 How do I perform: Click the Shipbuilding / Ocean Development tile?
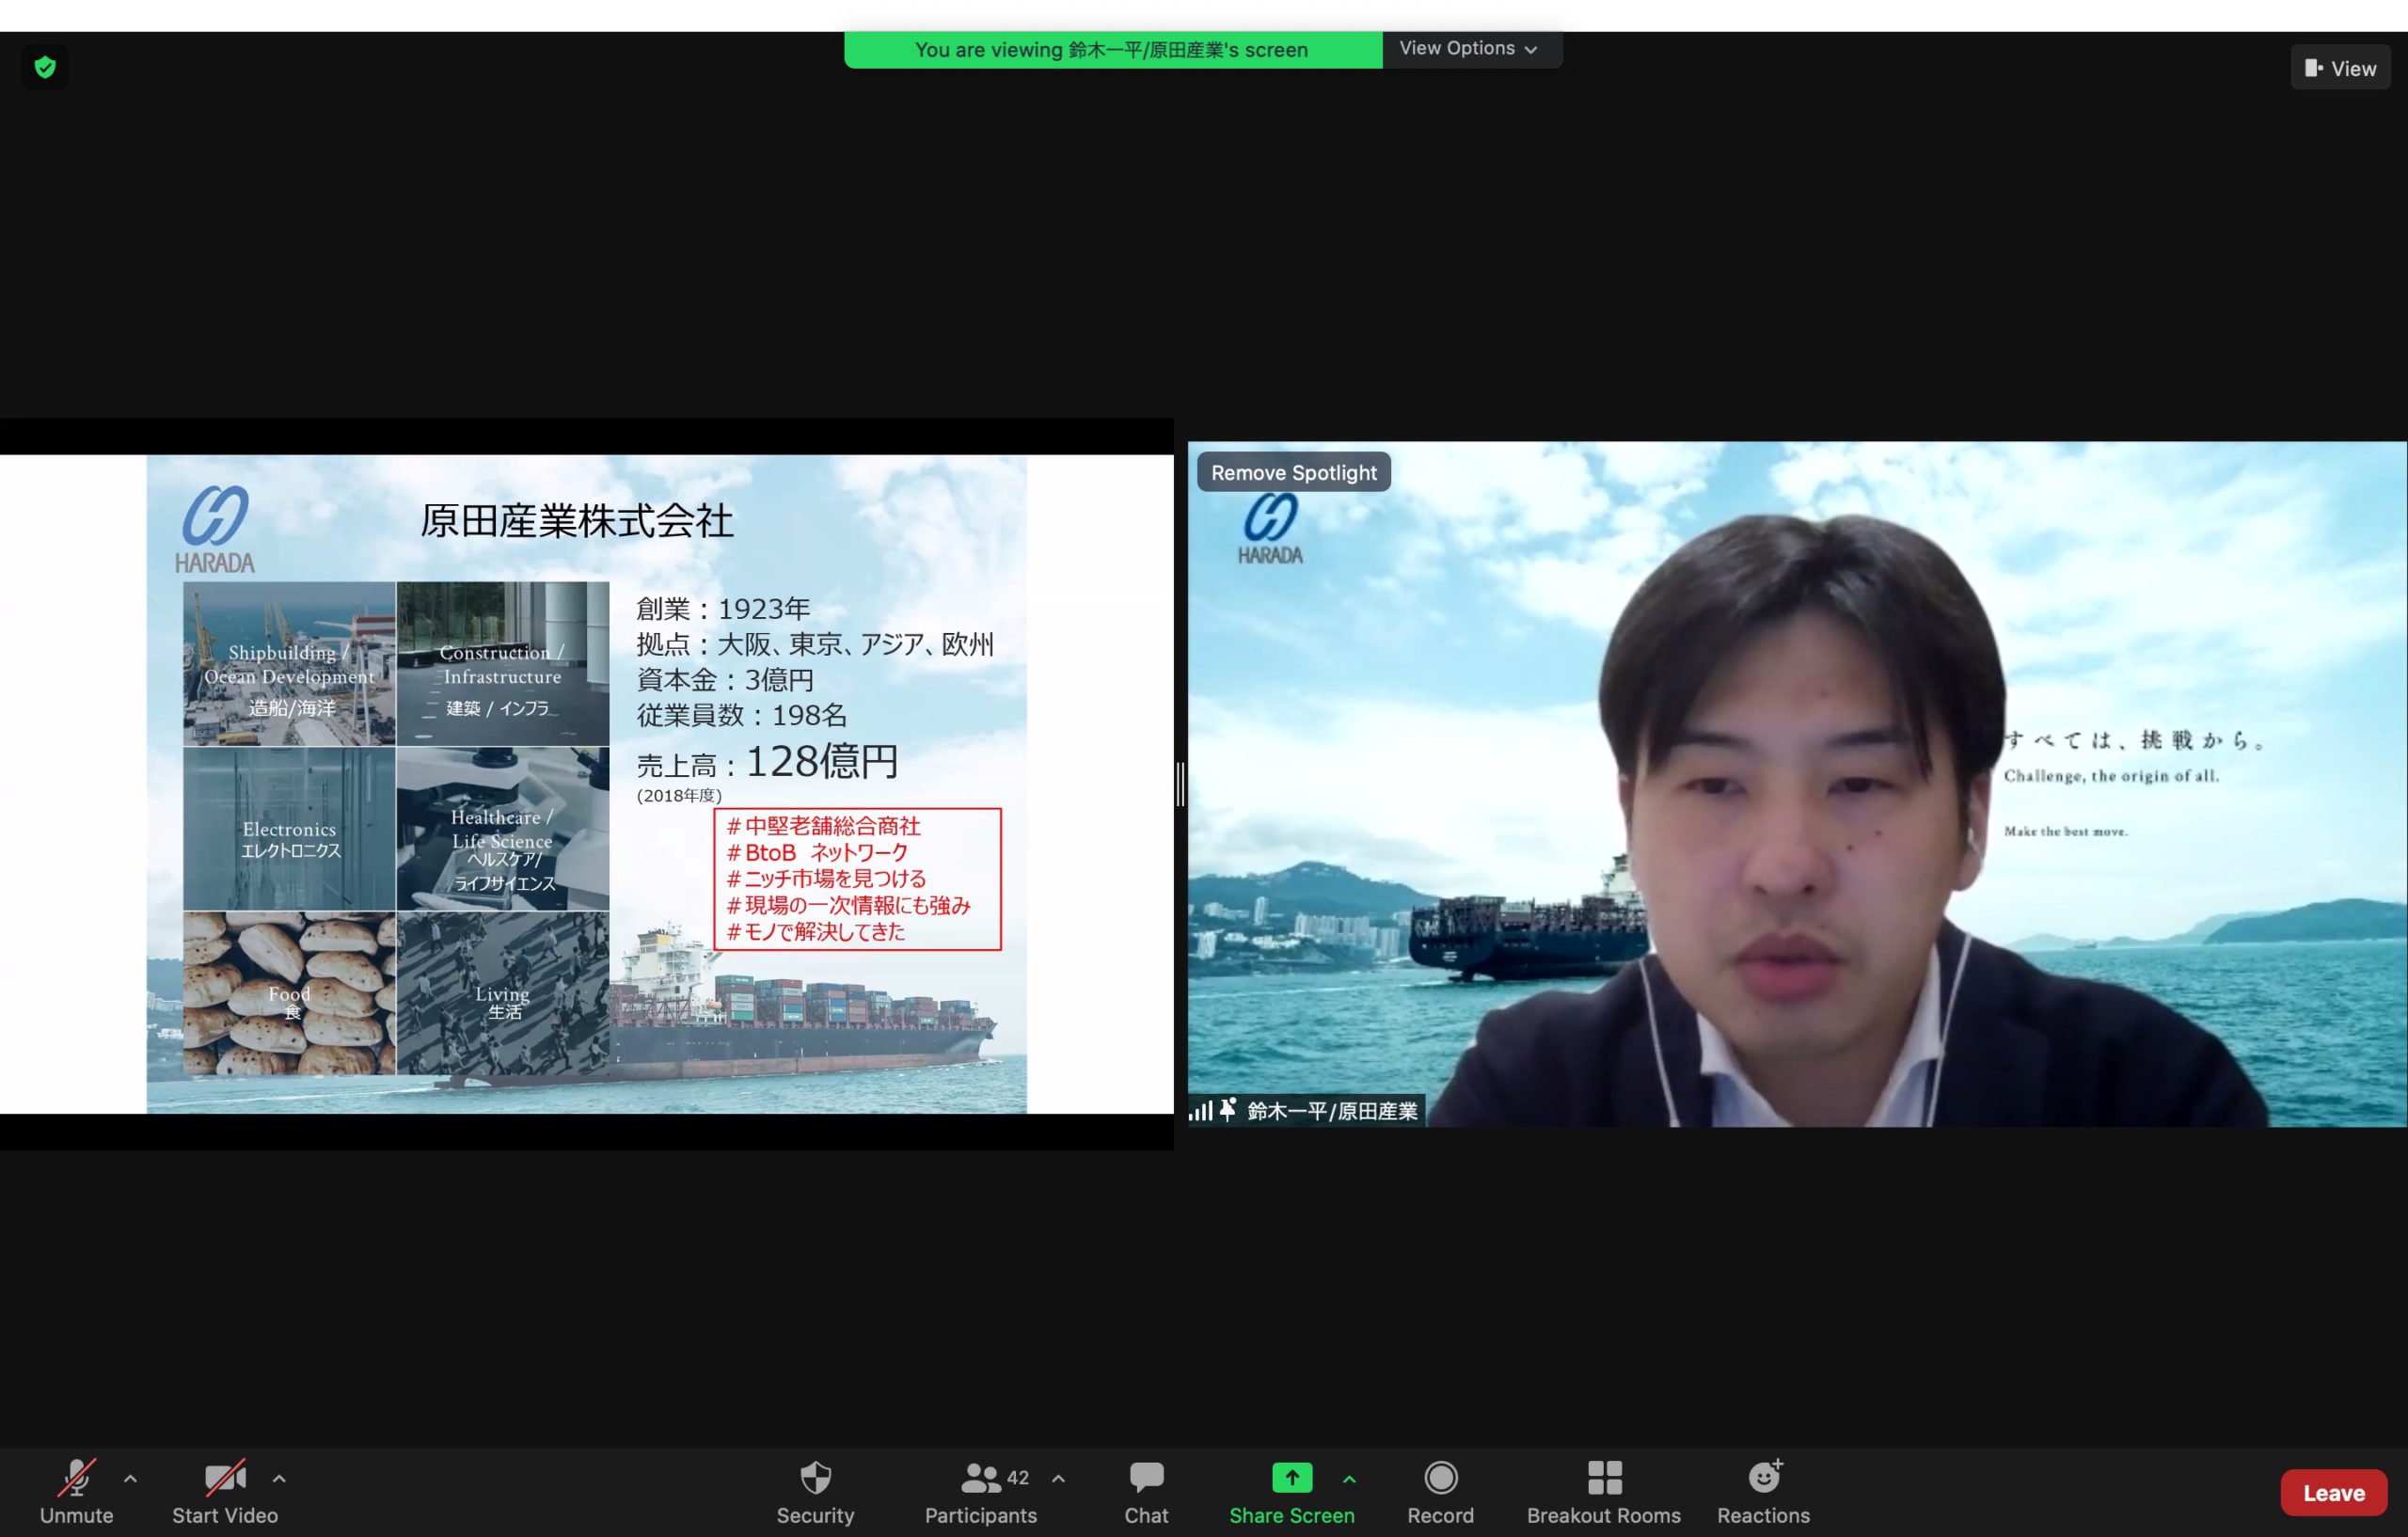pyautogui.click(x=289, y=664)
